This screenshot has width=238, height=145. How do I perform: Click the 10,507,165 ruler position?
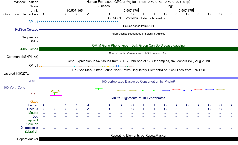(75, 10)
